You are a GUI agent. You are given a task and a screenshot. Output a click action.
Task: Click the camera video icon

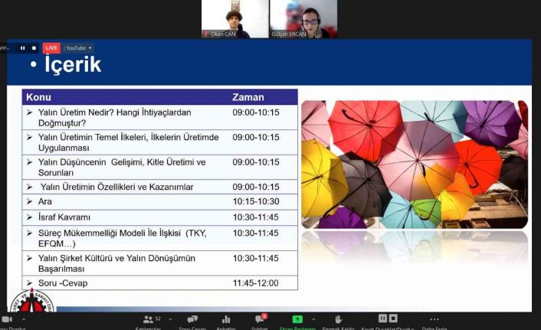[x=7, y=319]
